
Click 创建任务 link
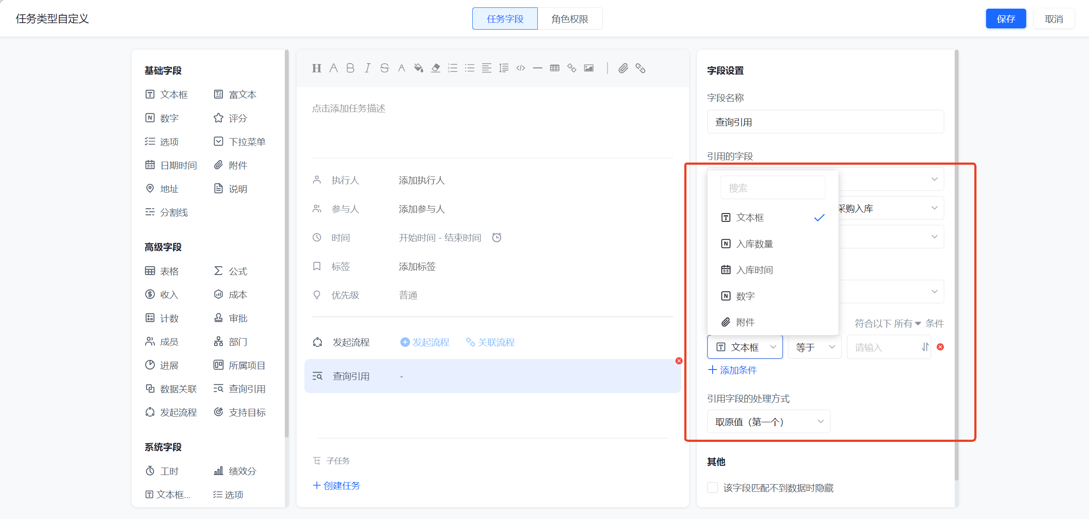coord(336,485)
